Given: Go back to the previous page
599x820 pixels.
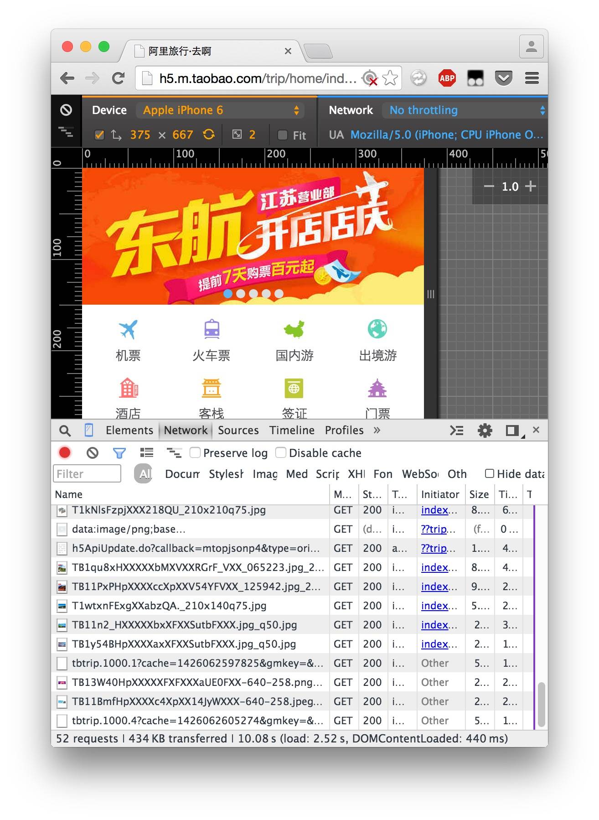Looking at the screenshot, I should click(x=67, y=78).
